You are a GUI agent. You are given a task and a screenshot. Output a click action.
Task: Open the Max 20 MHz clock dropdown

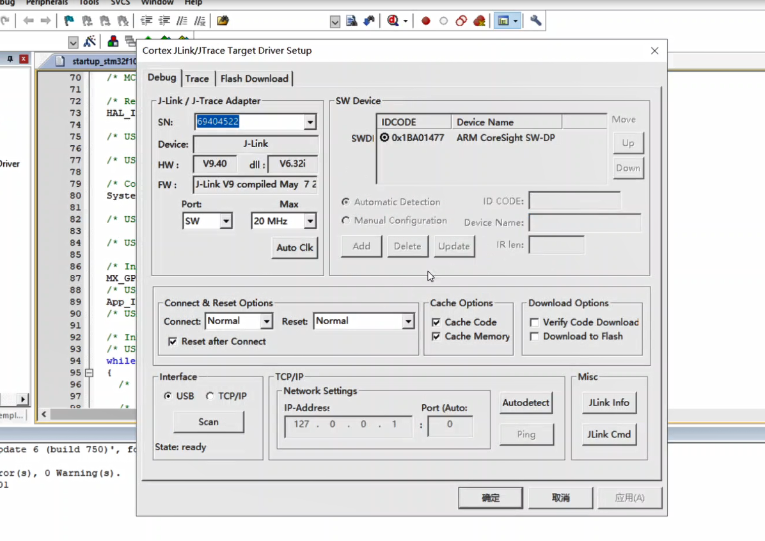point(310,221)
